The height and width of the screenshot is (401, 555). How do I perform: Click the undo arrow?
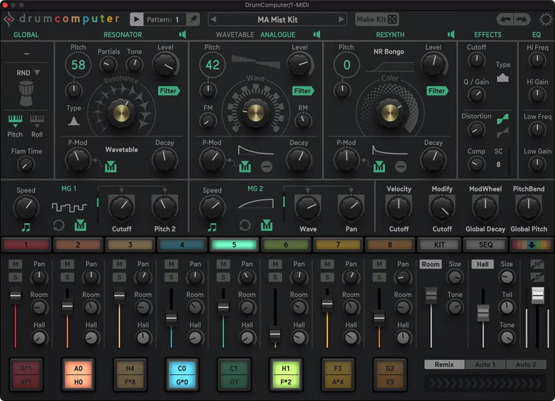(x=505, y=20)
